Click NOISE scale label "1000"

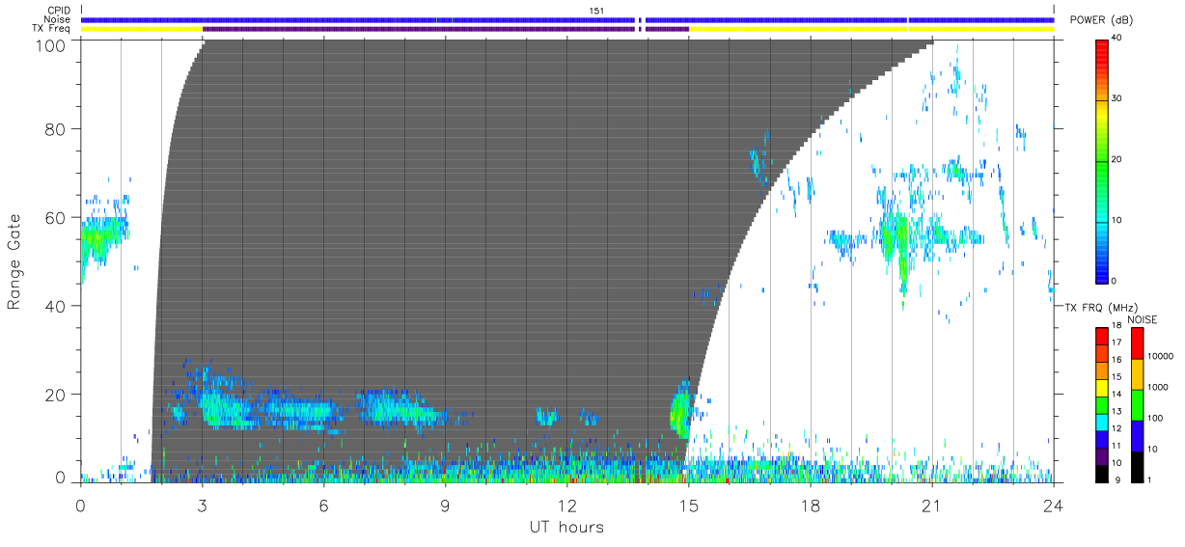tap(1158, 387)
